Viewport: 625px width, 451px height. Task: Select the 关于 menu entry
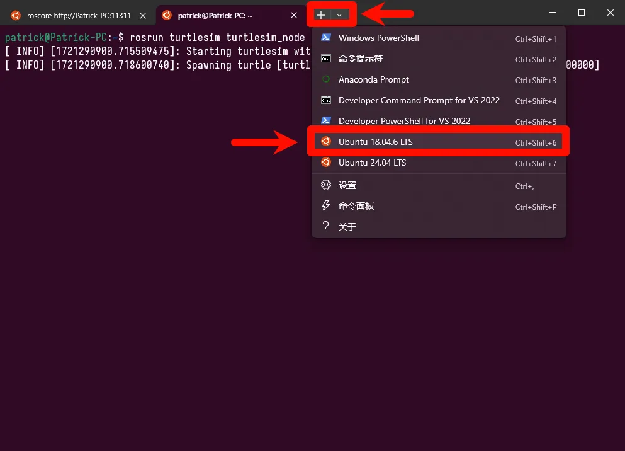click(x=439, y=227)
